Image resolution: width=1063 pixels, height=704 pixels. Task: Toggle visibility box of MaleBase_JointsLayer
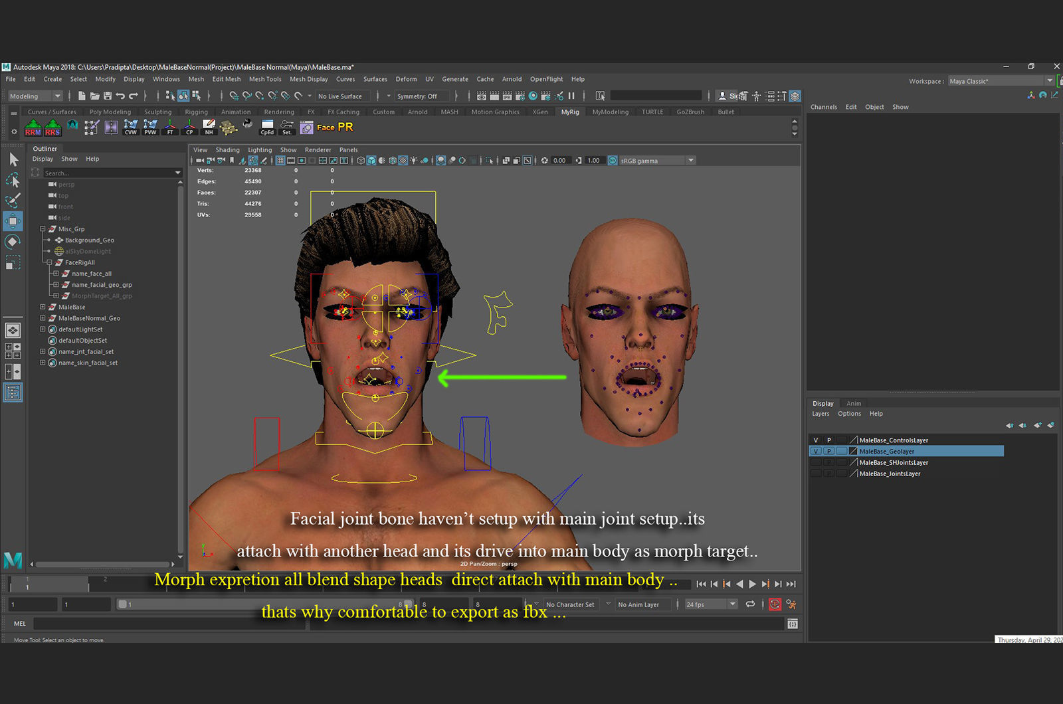tap(816, 474)
